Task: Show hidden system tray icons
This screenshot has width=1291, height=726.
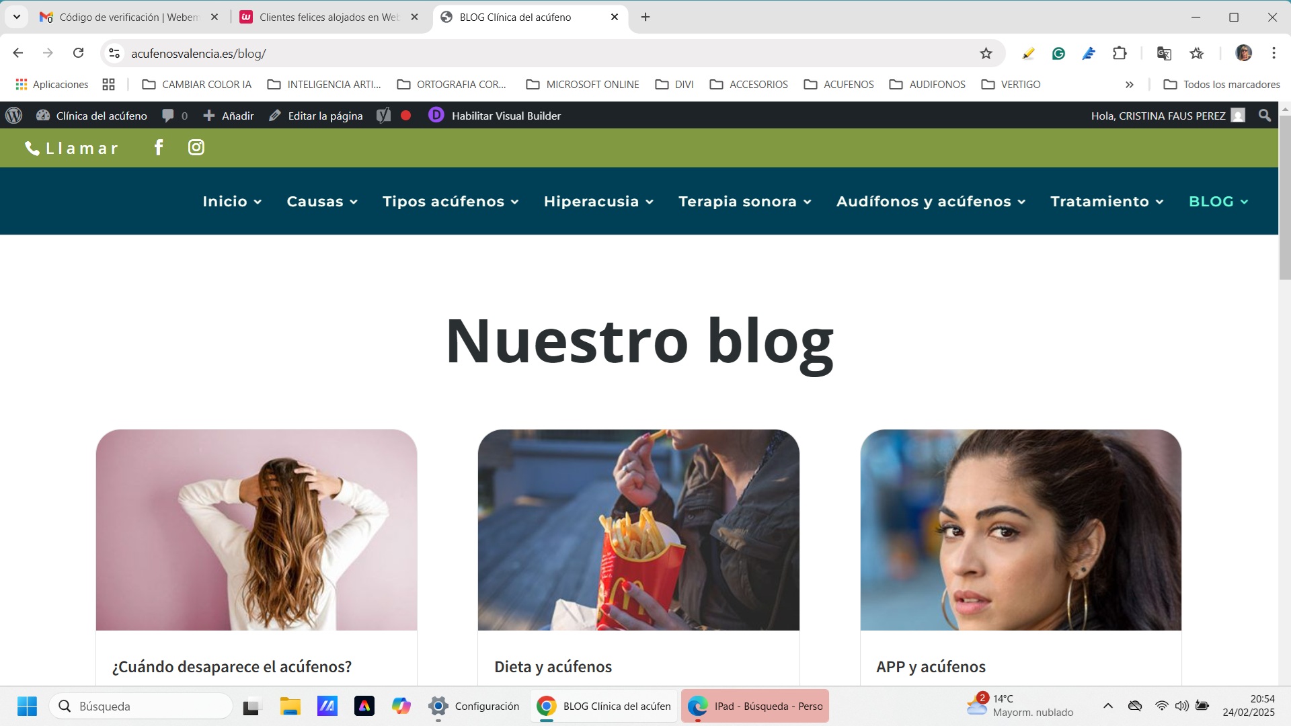Action: click(x=1108, y=706)
